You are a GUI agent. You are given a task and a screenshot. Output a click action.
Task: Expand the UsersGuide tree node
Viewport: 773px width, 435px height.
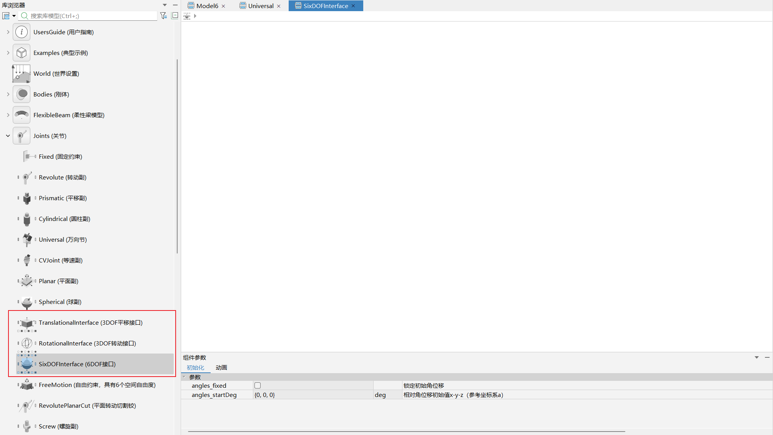8,32
